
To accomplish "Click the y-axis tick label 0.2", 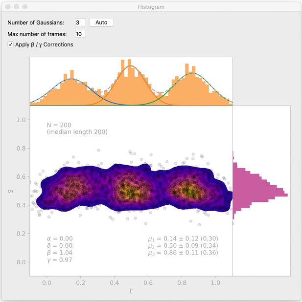I will tap(21, 234).
